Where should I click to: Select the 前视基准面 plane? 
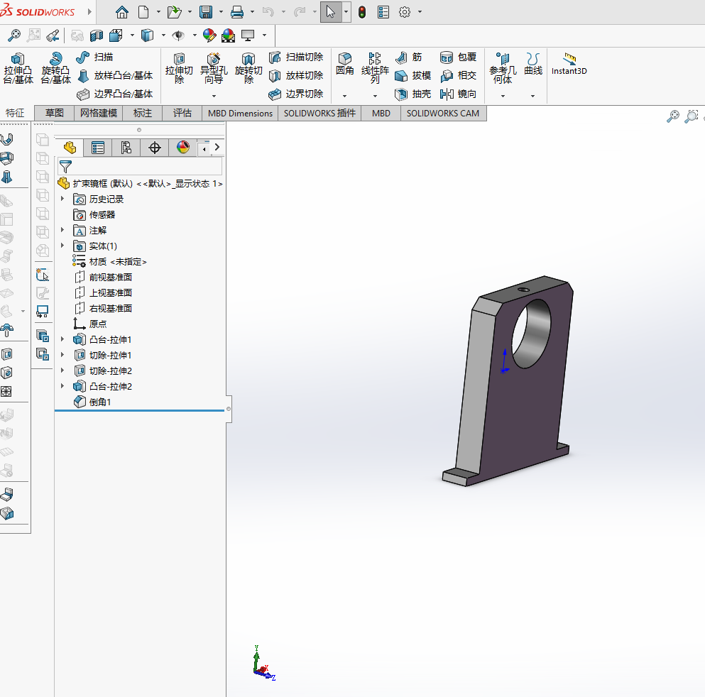pos(102,278)
